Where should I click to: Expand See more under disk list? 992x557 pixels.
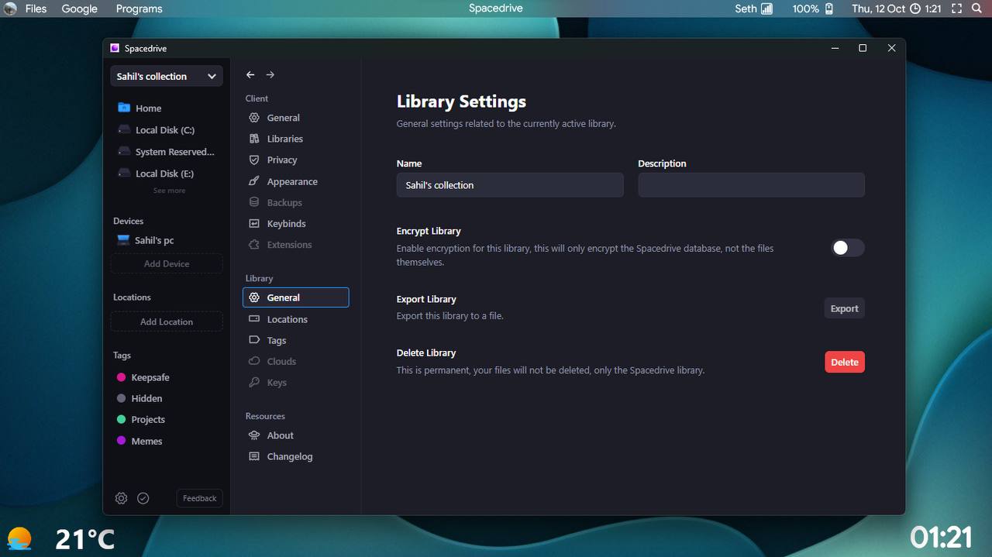coord(169,191)
